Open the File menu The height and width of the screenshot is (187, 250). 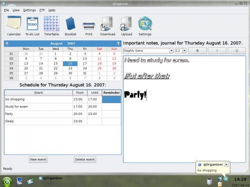click(x=6, y=10)
